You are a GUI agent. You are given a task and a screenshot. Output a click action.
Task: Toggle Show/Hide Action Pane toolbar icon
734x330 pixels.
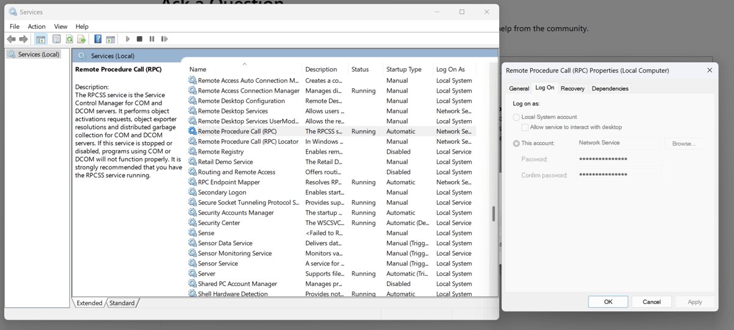(x=110, y=39)
